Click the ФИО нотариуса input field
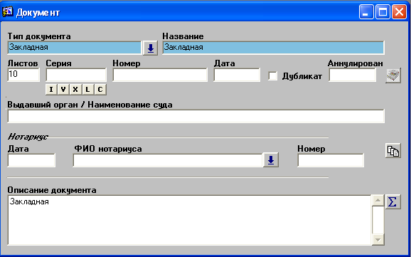This screenshot has width=411, height=257. 168,160
